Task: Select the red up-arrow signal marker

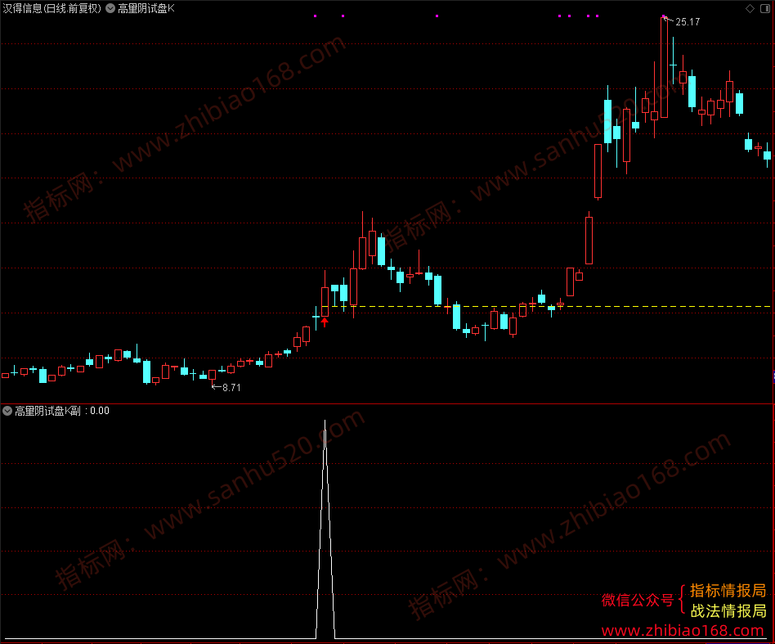Action: click(325, 322)
